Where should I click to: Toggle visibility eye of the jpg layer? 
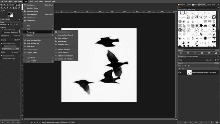click(179, 73)
